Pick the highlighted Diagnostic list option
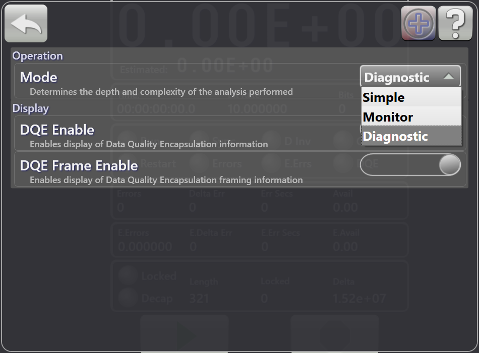Image resolution: width=479 pixels, height=353 pixels. point(411,136)
